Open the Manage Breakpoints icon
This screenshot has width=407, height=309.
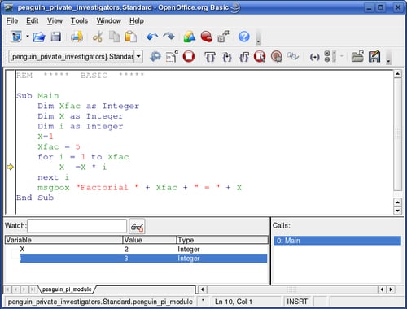276,57
